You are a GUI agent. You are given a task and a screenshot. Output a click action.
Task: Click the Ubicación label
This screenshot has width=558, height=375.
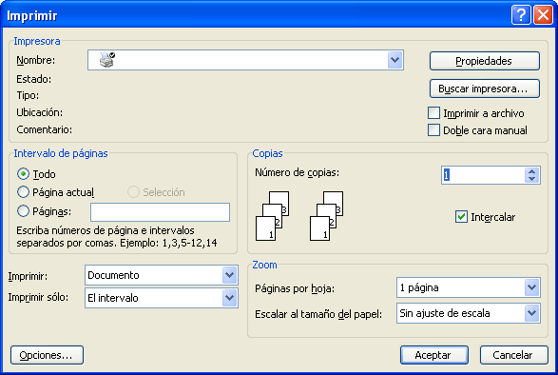(40, 112)
